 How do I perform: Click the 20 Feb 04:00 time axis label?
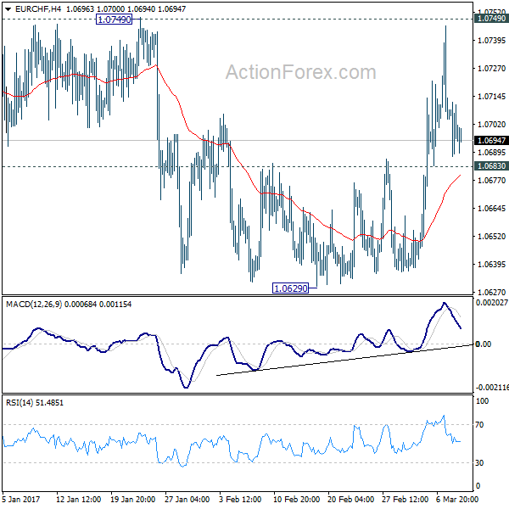351,500
